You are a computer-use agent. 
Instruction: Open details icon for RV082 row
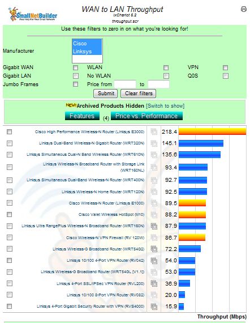154,295
